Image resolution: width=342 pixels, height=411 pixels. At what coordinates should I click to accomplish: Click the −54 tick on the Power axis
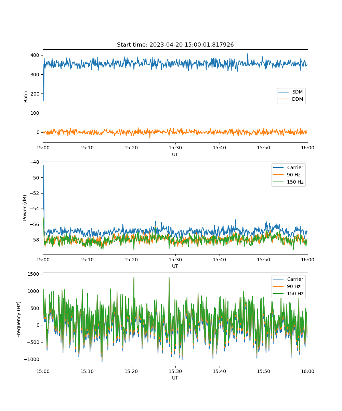[x=34, y=209]
